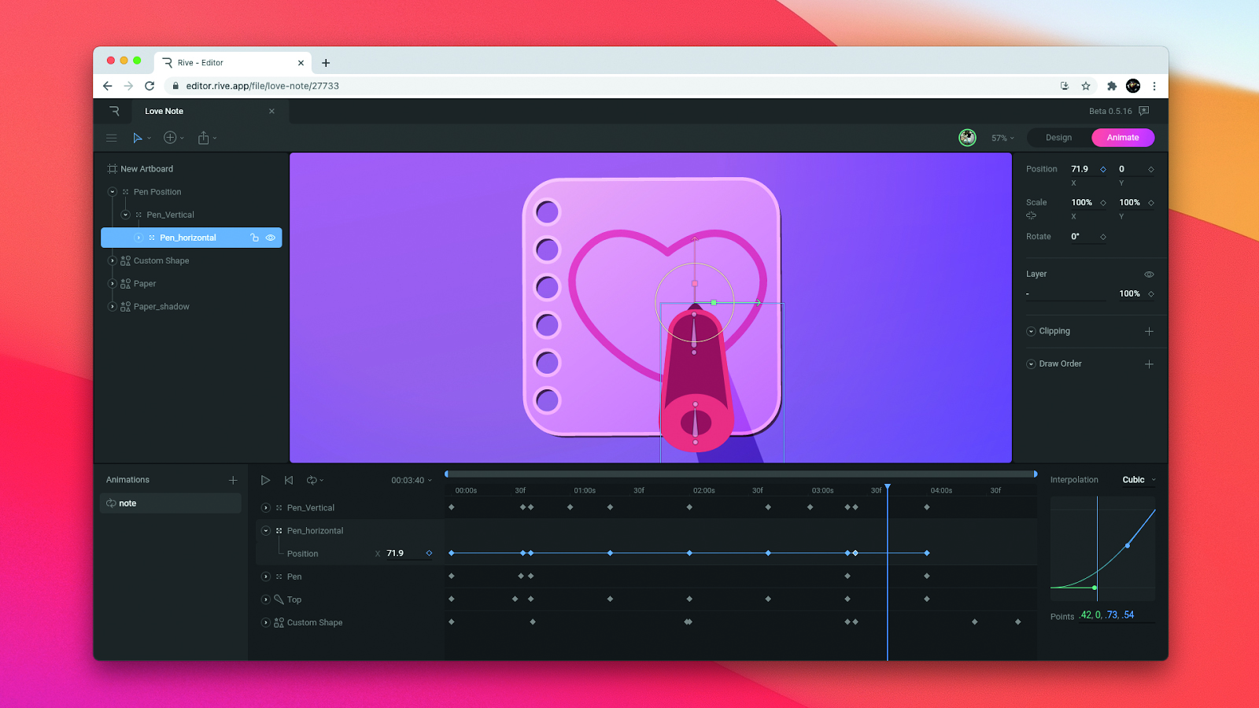This screenshot has width=1259, height=708.
Task: Click the feedback icon beside Beta version
Action: pos(1144,111)
